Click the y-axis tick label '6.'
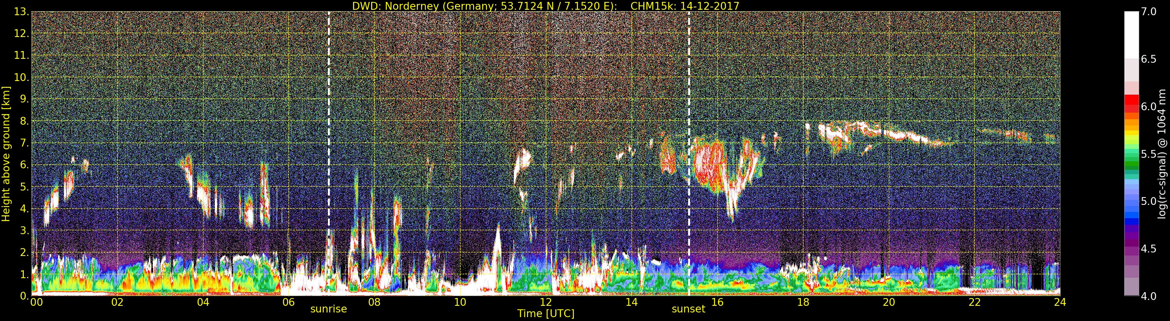The height and width of the screenshot is (321, 1170). coord(25,165)
